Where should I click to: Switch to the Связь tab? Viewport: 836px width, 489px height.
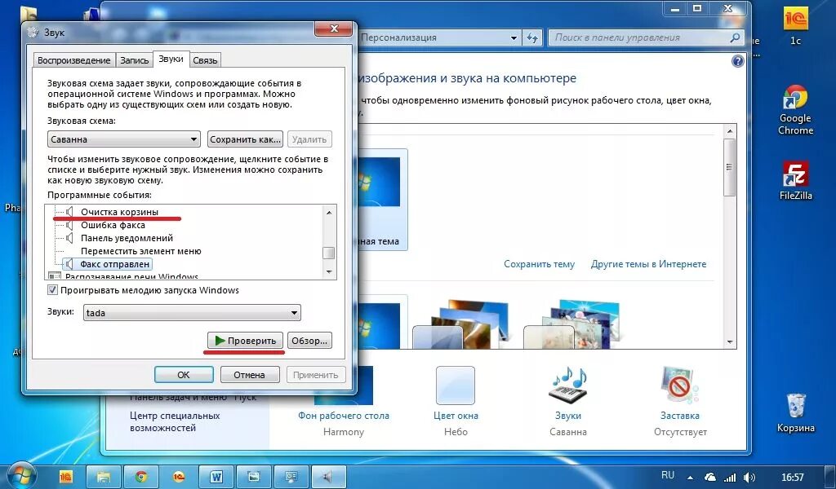(x=205, y=60)
